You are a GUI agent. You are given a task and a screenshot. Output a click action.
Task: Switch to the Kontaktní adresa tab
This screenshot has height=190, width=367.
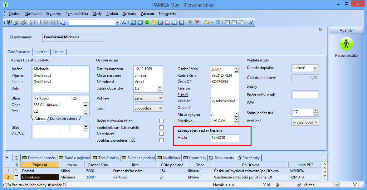click(x=63, y=119)
